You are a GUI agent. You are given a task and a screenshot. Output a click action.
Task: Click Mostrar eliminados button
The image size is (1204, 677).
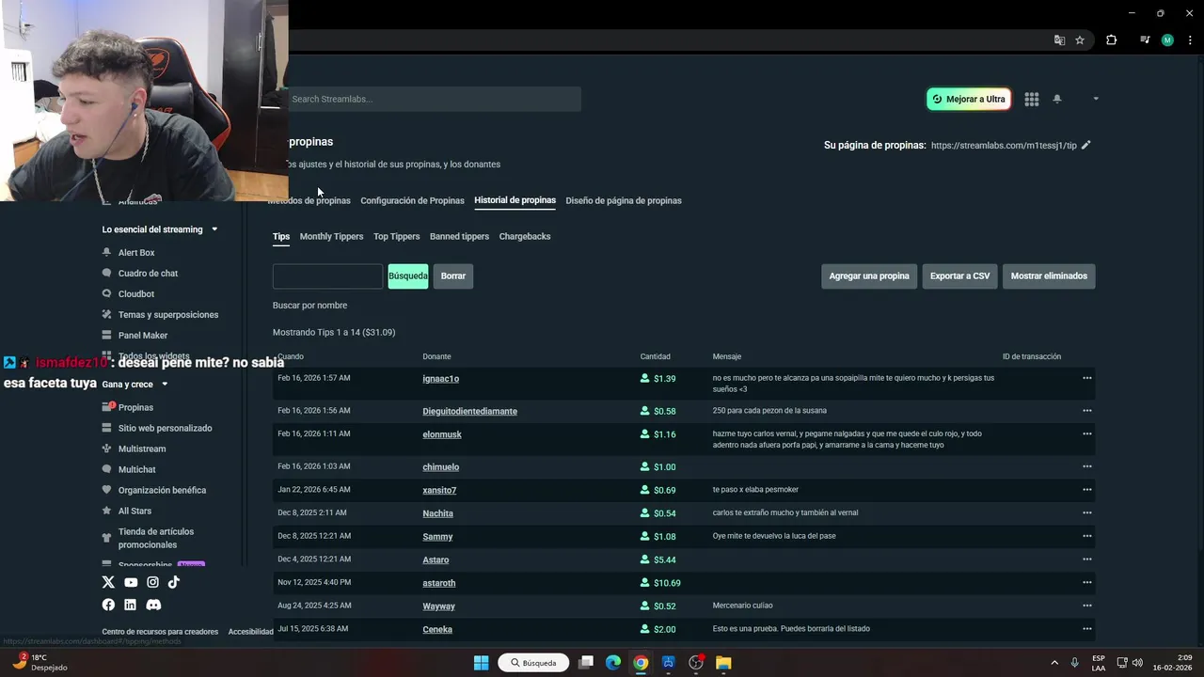click(x=1049, y=276)
